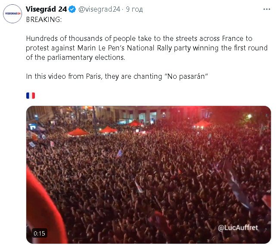
Task: Click the 0:15 video duration badge
Action: [x=39, y=233]
